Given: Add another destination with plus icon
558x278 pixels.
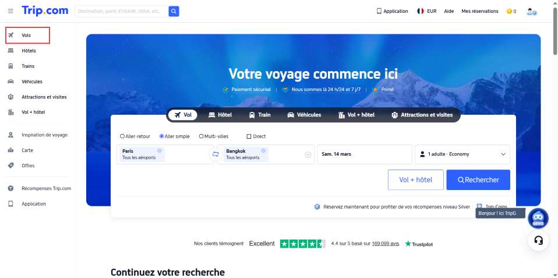Looking at the screenshot, I should (308, 154).
